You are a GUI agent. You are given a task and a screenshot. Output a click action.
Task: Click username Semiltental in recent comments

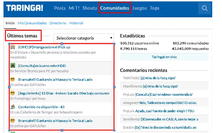tap(132, 119)
